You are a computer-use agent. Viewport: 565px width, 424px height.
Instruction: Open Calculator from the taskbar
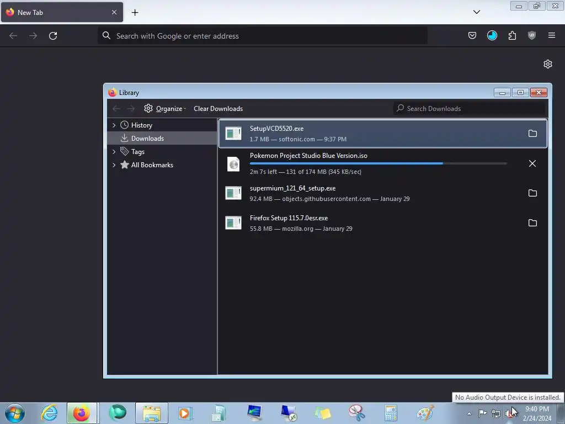click(390, 413)
